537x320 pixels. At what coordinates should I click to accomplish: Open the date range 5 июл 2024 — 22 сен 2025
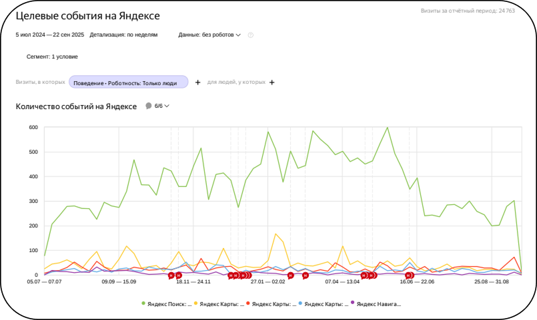tap(49, 35)
